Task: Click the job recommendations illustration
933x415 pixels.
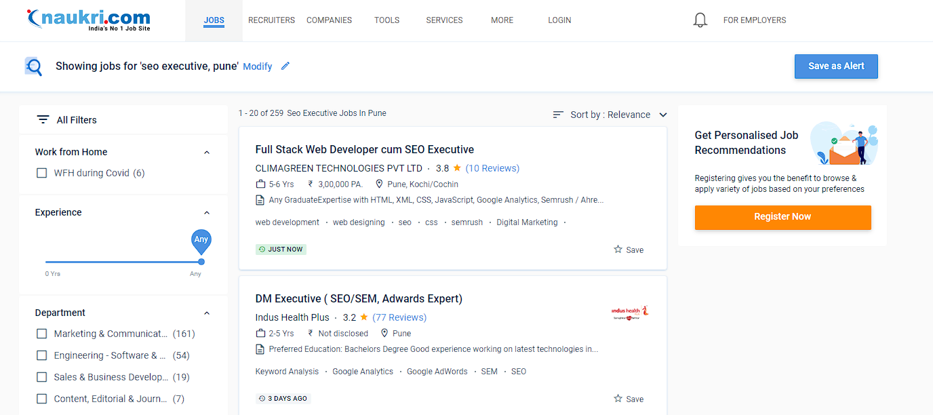Action: [x=844, y=144]
